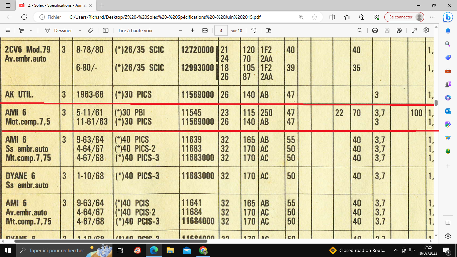
Task: Zoom in with the plus button
Action: (x=192, y=30)
